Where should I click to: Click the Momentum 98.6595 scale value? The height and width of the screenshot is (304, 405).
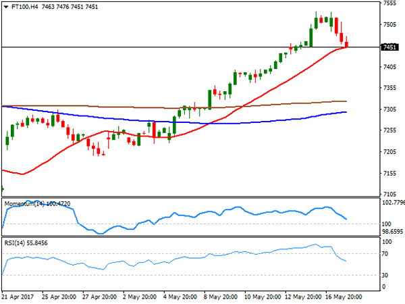tap(392, 232)
